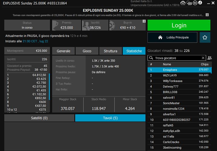Select player Datway777
217x151 pixels.
[179, 86]
